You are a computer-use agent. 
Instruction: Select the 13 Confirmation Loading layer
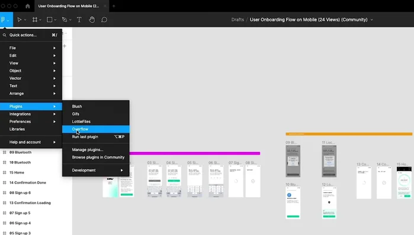[x=30, y=203]
